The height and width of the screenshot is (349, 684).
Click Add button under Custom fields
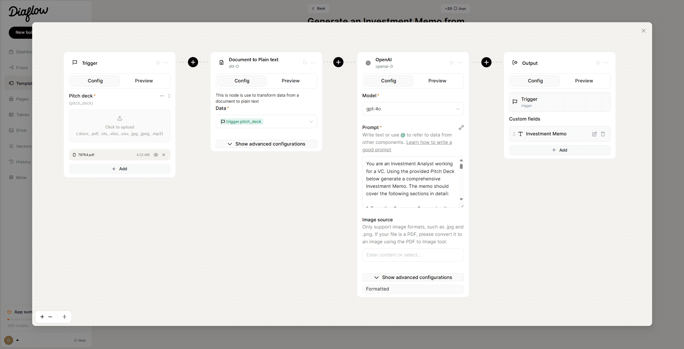(x=559, y=150)
